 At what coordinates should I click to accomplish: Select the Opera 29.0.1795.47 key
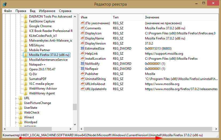click(x=42, y=69)
